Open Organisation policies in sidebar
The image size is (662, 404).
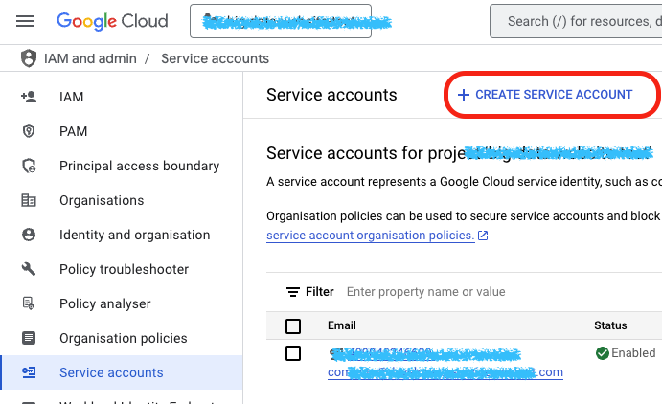click(x=122, y=338)
